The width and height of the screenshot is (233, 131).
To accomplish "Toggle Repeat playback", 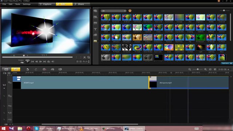I will click(x=48, y=61).
